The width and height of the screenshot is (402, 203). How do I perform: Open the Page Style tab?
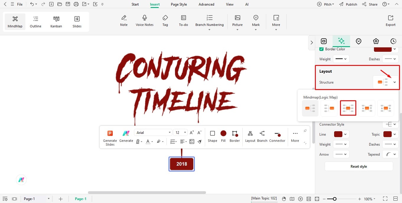click(179, 4)
